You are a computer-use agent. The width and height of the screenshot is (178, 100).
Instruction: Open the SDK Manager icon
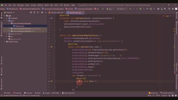(165, 9)
